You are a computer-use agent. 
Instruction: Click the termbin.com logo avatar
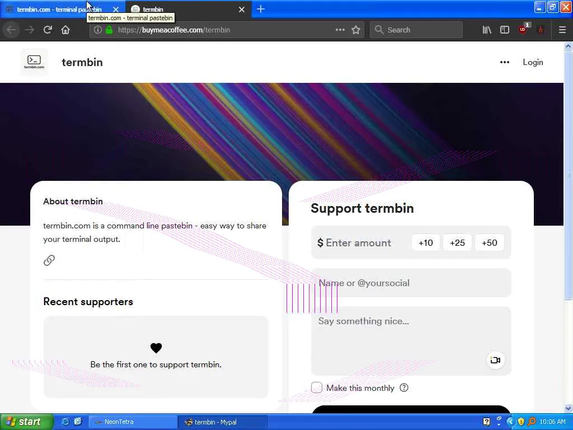coord(34,62)
